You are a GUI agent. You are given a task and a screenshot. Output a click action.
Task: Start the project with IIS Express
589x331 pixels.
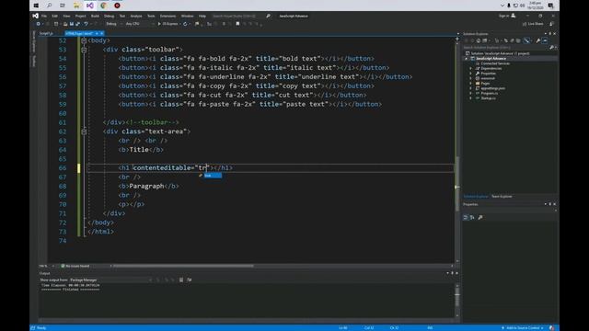tap(167, 24)
